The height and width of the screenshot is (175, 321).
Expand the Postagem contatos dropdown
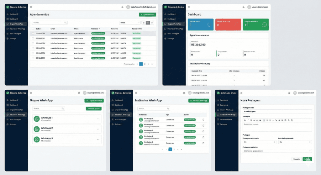tap(277, 151)
